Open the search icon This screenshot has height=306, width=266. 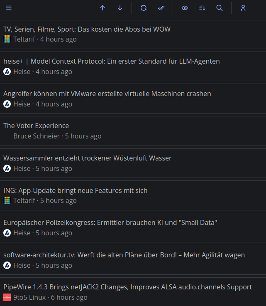tap(220, 8)
